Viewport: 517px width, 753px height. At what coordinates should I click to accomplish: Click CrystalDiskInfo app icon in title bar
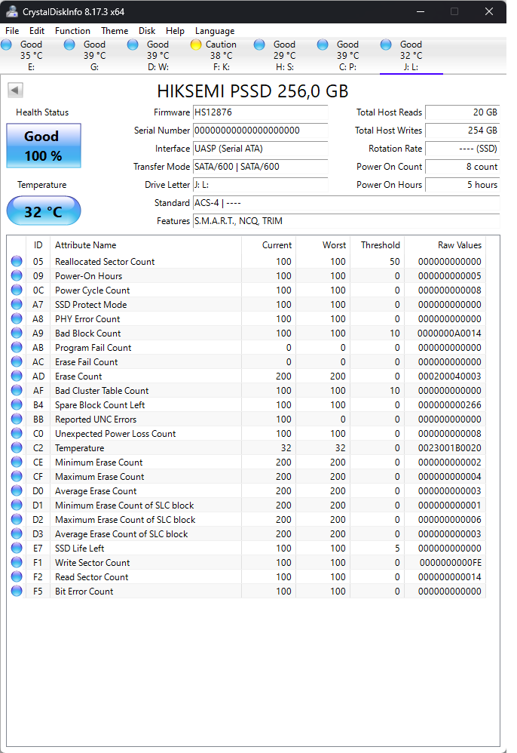point(11,11)
